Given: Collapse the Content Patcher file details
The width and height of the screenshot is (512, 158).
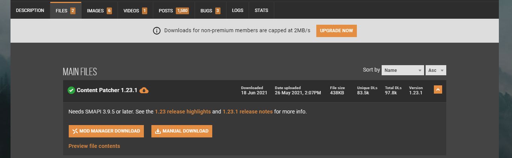Looking at the screenshot, I should tap(438, 90).
